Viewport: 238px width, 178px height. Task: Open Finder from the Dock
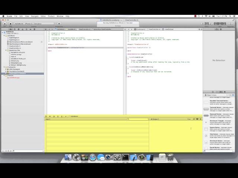tap(68, 157)
